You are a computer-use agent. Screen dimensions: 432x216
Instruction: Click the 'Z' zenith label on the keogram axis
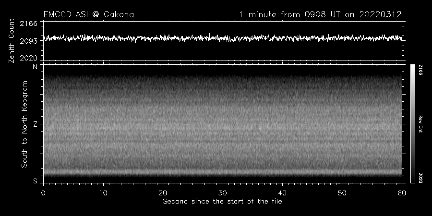35,124
